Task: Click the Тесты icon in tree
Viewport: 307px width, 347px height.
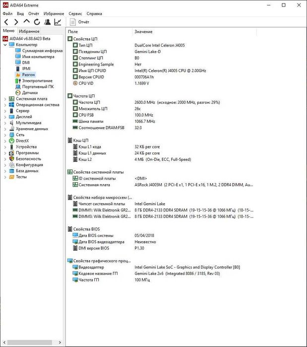Action: click(11, 177)
